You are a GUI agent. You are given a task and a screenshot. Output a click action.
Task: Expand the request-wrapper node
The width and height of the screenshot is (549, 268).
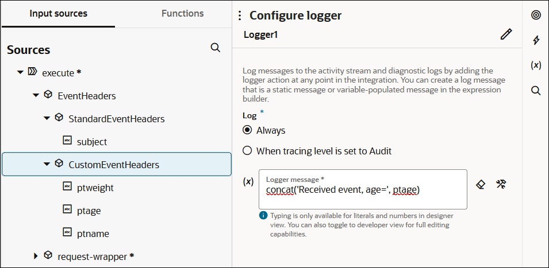tap(36, 255)
